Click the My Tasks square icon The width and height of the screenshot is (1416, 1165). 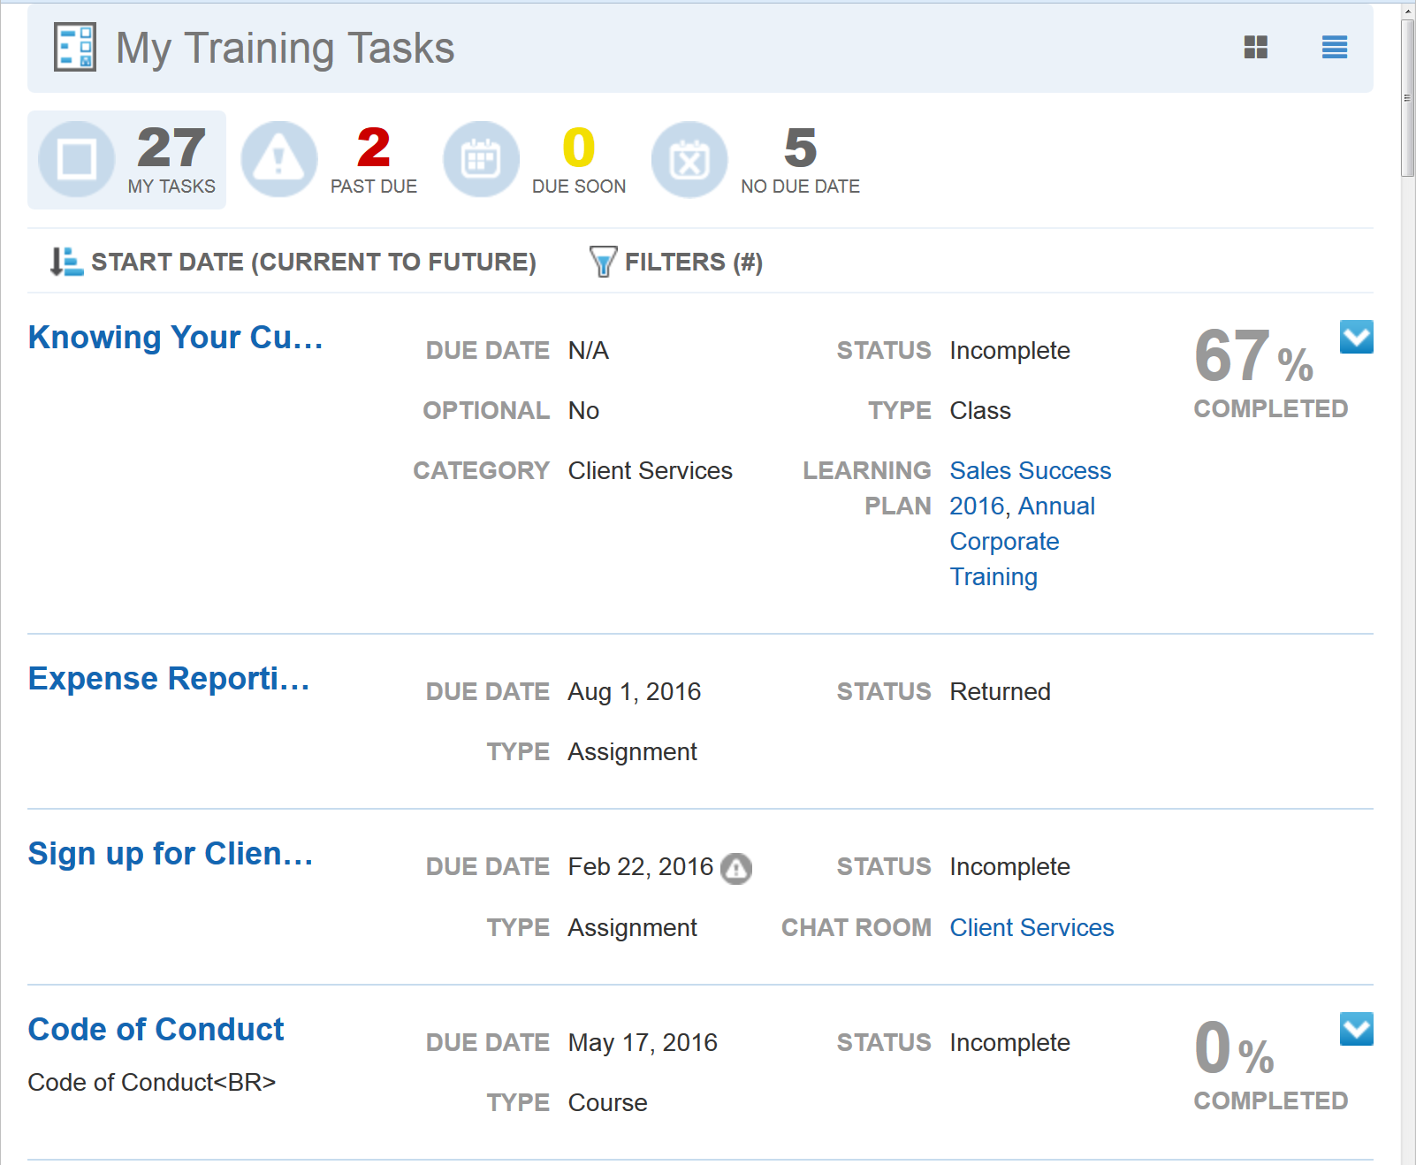(x=77, y=160)
